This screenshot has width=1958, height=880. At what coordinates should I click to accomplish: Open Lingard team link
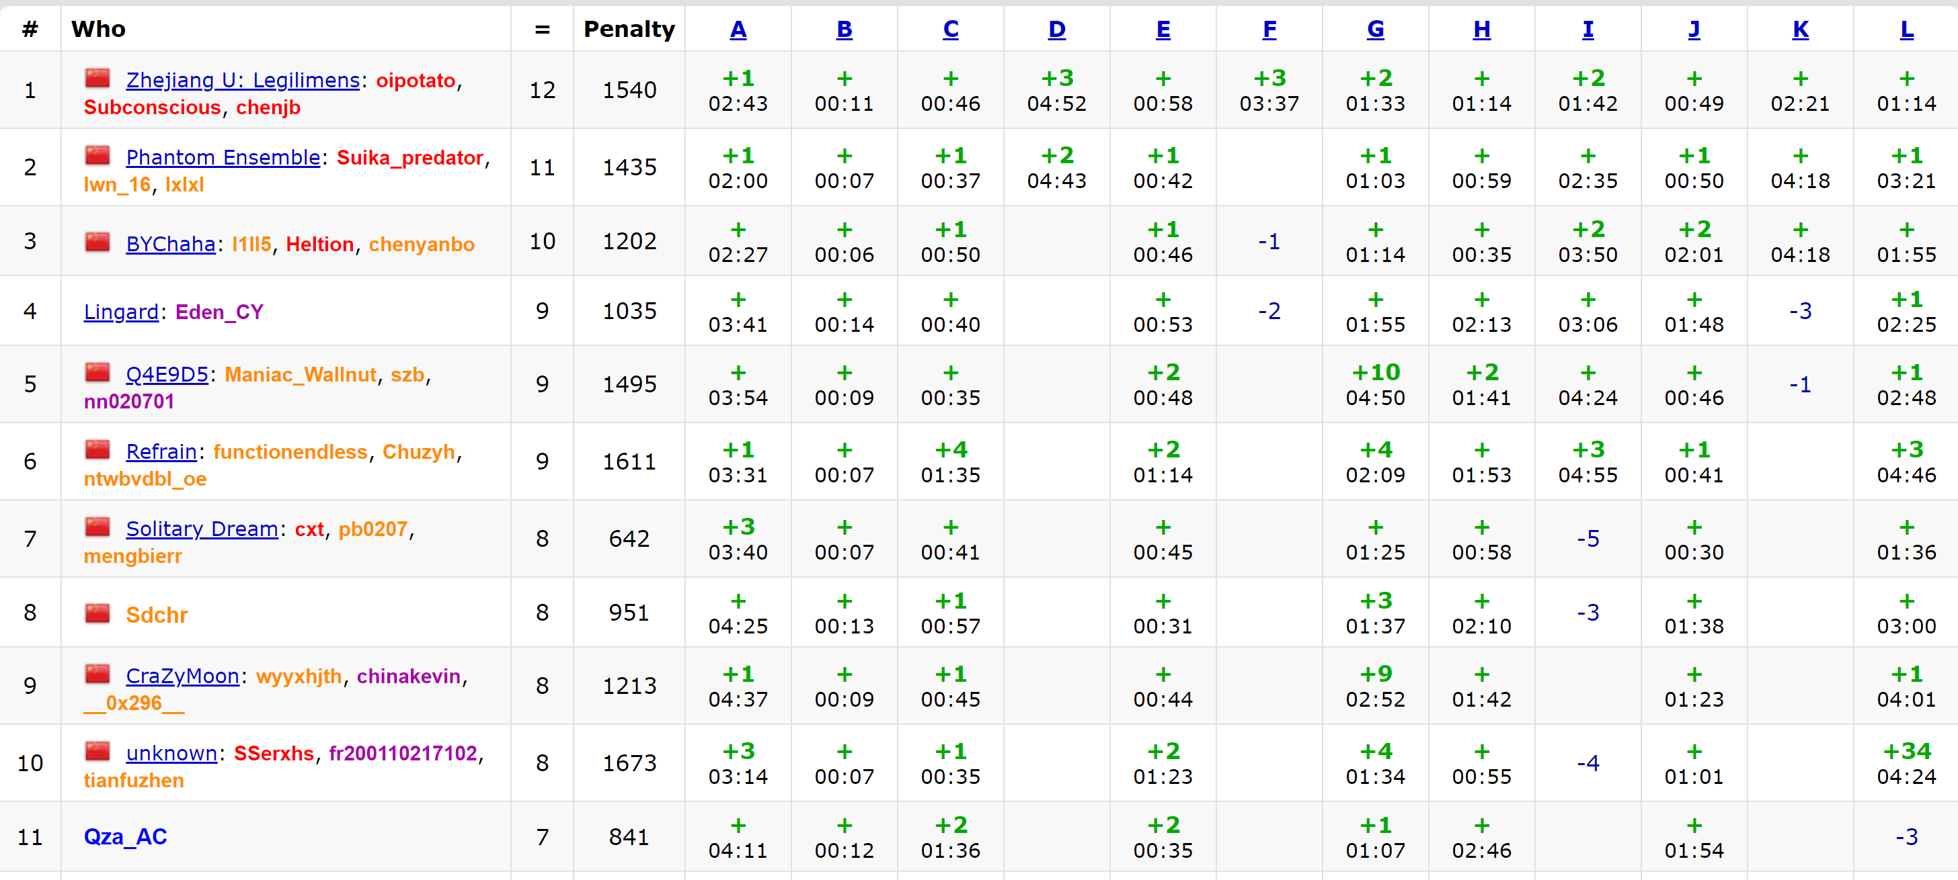click(x=121, y=312)
